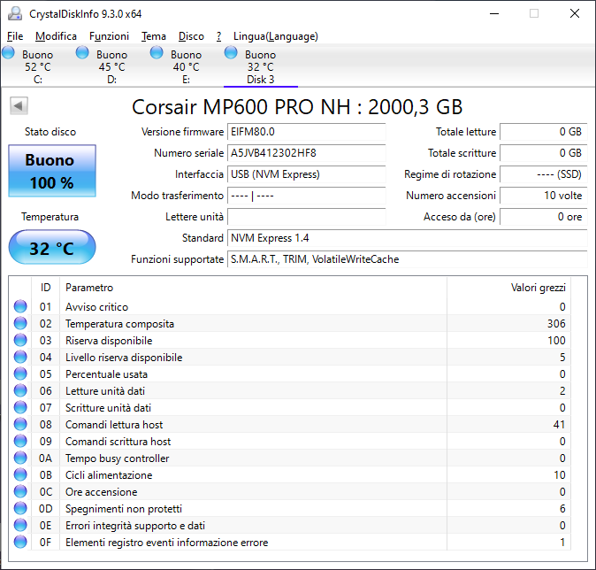Click the Totale scritture value field

click(x=544, y=153)
